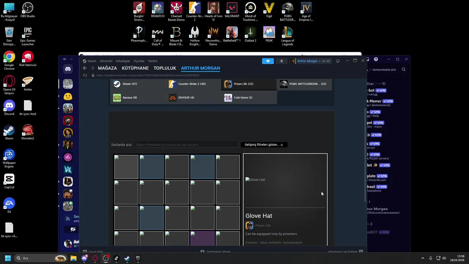Image resolution: width=469 pixels, height=264 pixels.
Task: Select Wallpaper Engine desktop icon
Action: coord(9,158)
